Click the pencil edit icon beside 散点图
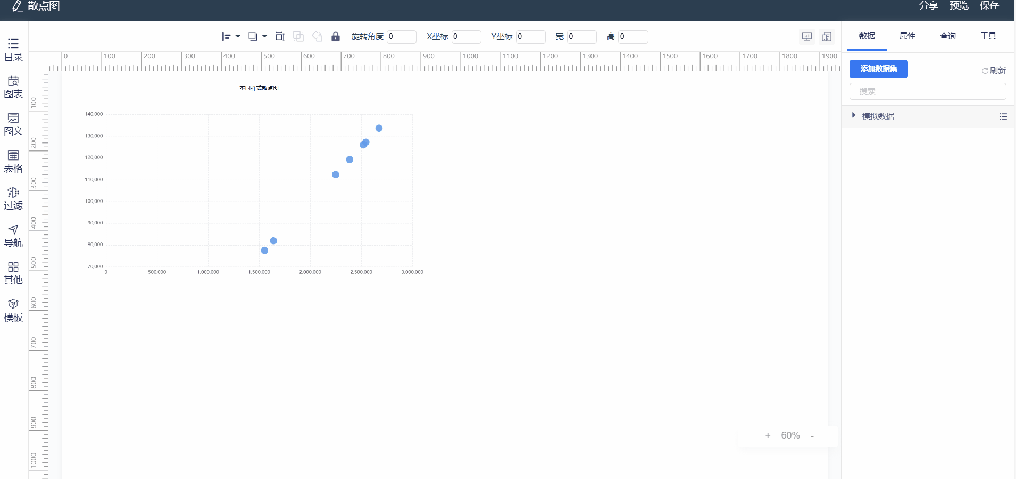 [x=18, y=6]
